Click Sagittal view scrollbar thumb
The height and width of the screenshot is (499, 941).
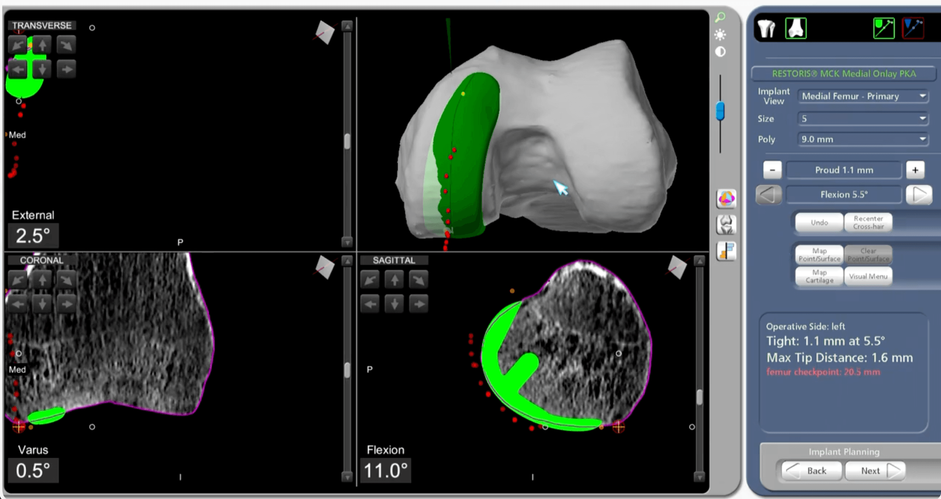699,397
